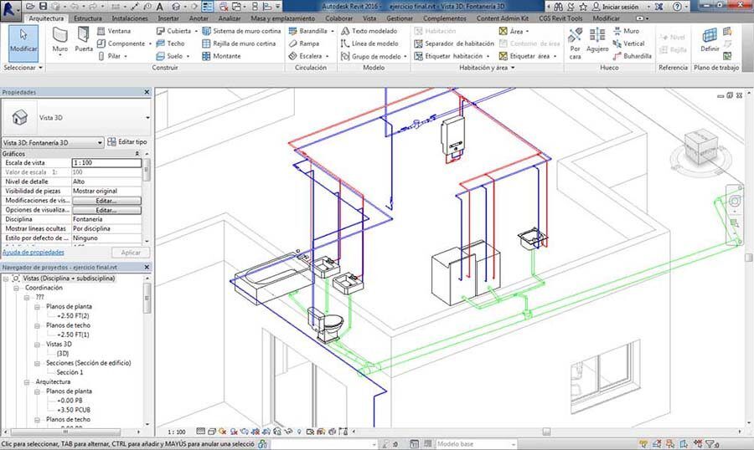Click the Texto modelado tool

coord(369,31)
